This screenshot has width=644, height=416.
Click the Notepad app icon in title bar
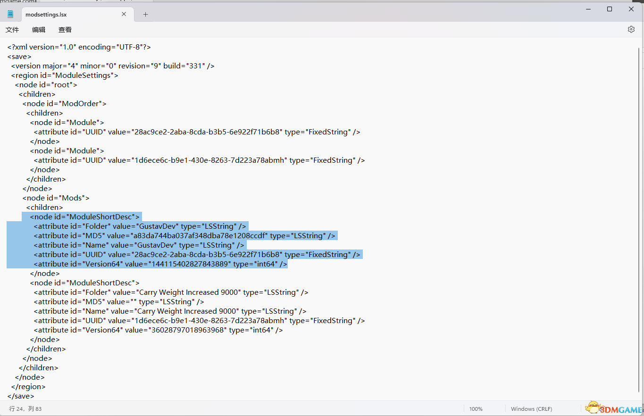10,14
